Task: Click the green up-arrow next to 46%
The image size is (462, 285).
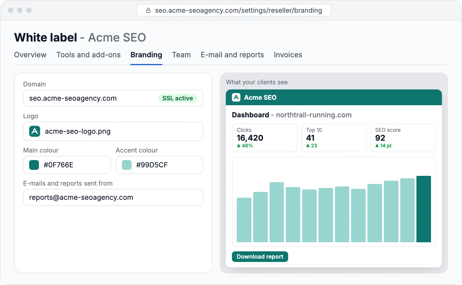Action: pos(239,146)
